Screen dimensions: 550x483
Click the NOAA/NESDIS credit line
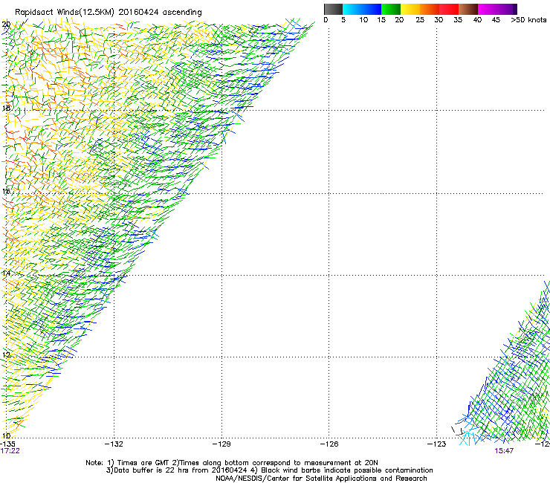click(321, 479)
